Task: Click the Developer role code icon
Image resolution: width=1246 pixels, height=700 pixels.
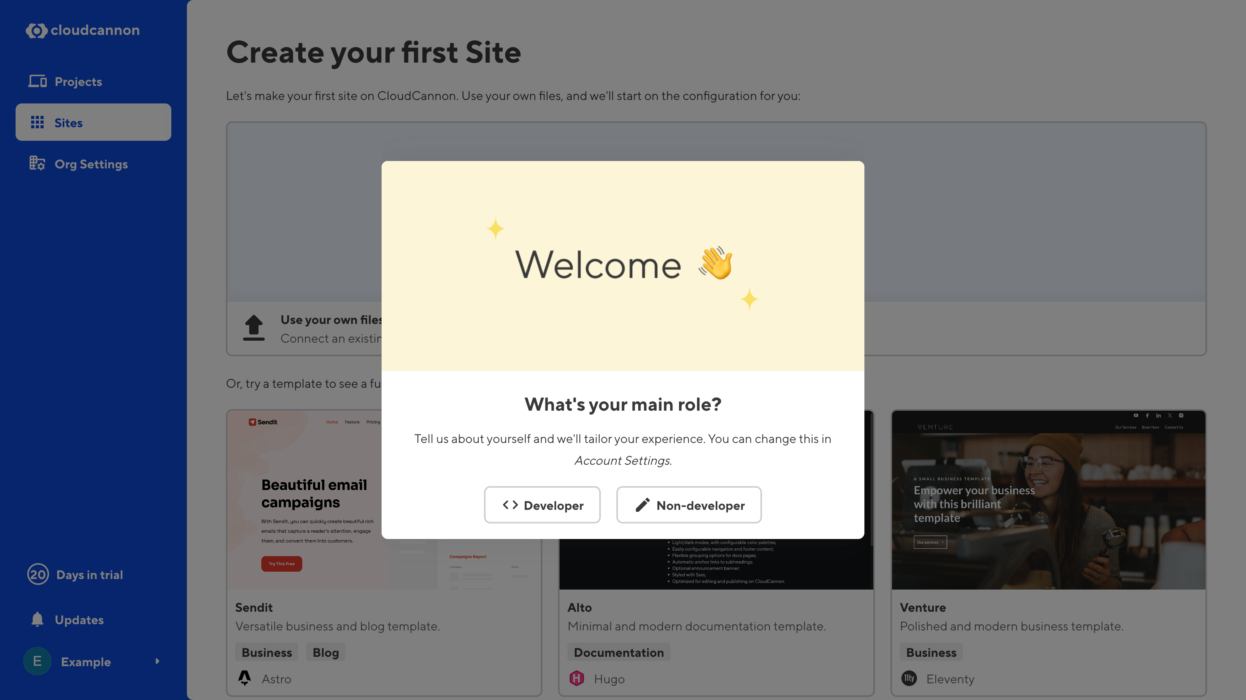Action: coord(510,504)
